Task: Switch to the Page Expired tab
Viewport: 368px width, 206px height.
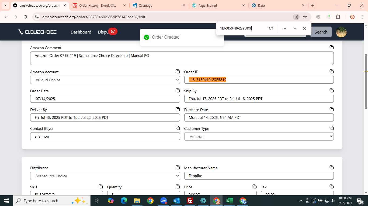Action: (218, 5)
